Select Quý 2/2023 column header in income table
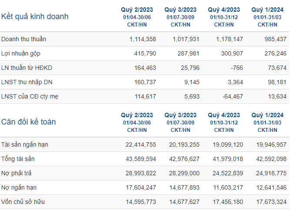291x210 pixels. pos(137,10)
